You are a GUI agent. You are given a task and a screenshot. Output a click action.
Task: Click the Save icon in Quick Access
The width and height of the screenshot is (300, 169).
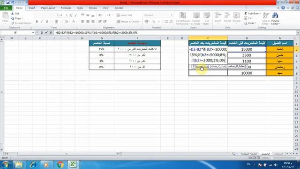pyautogui.click(x=8, y=2)
